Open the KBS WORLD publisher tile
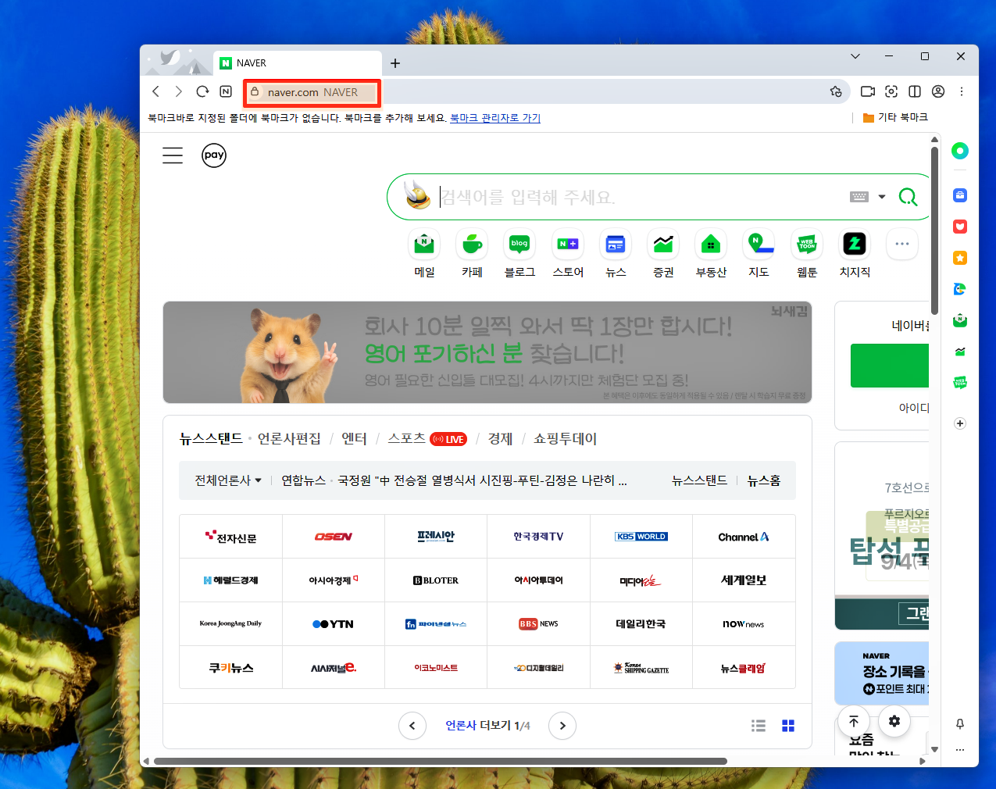The width and height of the screenshot is (996, 789). [641, 537]
